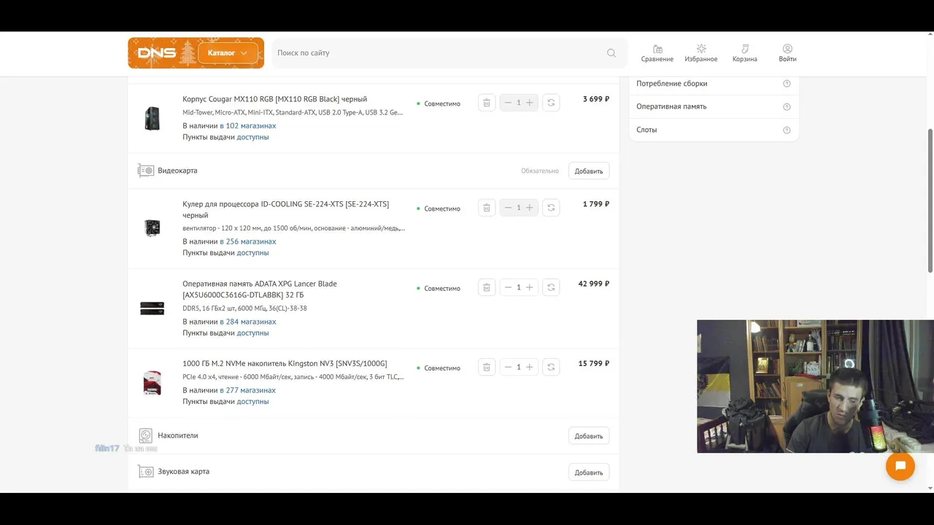Delete the Kingston NV3 drive from build
This screenshot has width=934, height=525.
pyautogui.click(x=487, y=367)
